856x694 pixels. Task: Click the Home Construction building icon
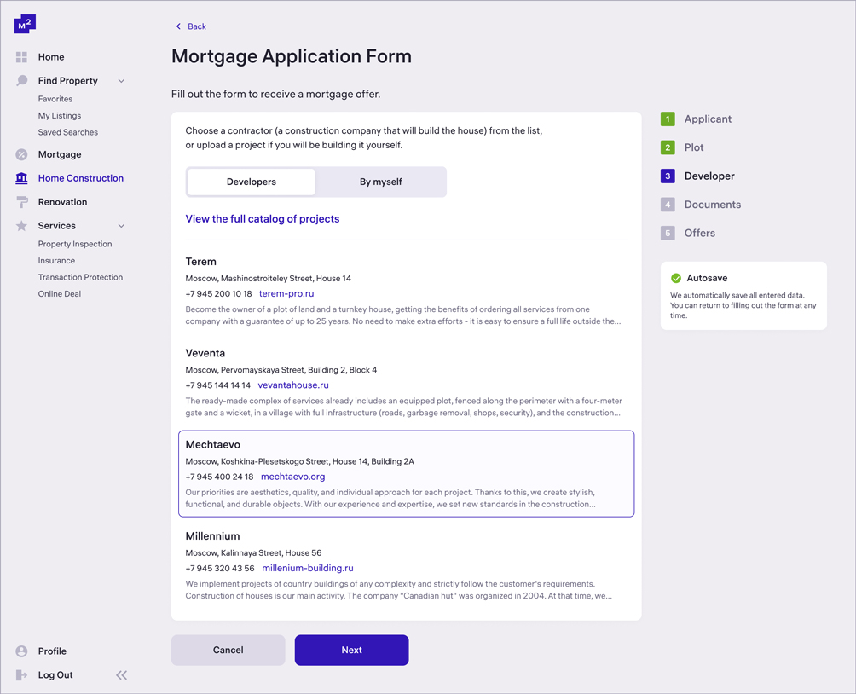tap(21, 178)
